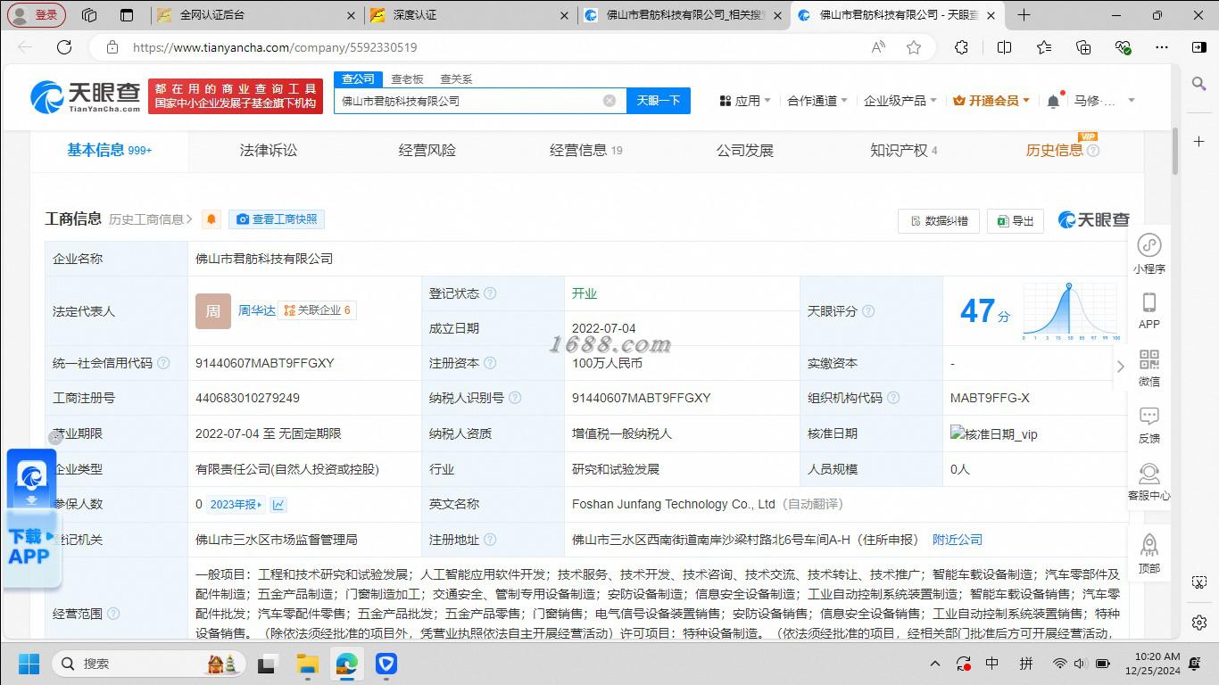1219x685 pixels.
Task: Click the notification bell icon in header
Action: pos(1053,101)
